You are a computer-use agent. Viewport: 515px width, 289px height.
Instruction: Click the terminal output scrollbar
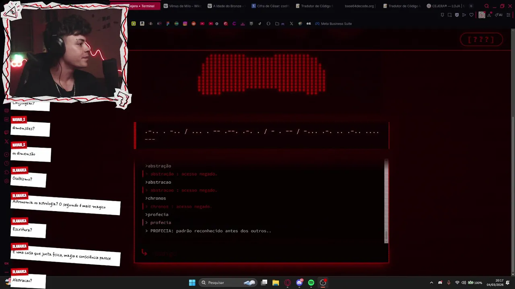[x=386, y=201]
